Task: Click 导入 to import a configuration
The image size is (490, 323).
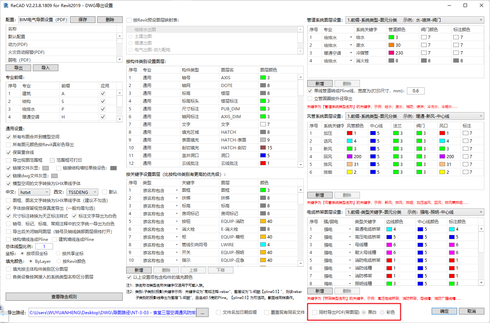Action: (x=46, y=68)
